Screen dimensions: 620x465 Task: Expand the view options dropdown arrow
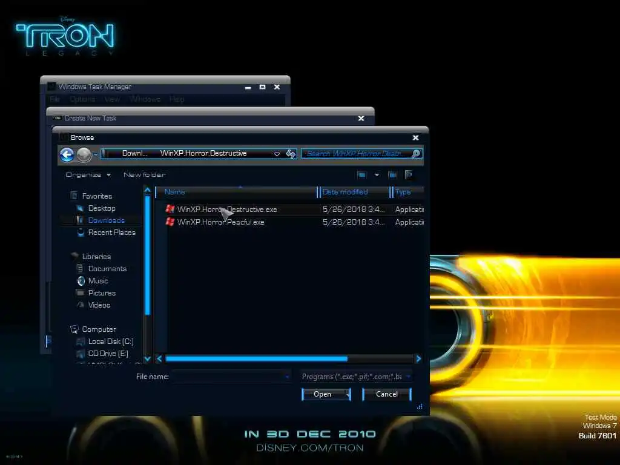point(377,175)
